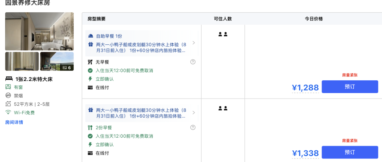
Task: Open the 房间详情 link
Action: pyautogui.click(x=14, y=122)
